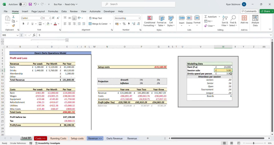Collapse the column group minus button
This screenshot has width=274, height=145.
[67, 40]
